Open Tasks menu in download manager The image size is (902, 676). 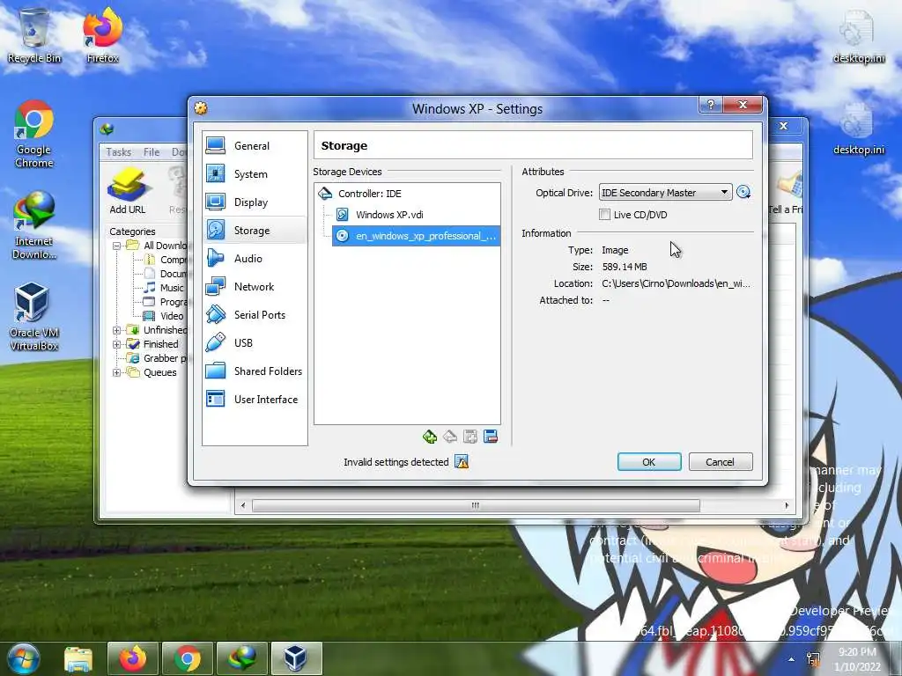point(119,152)
